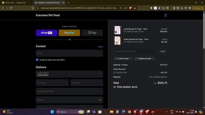Switch to the Verify Codes SimplyCodes tab
The width and height of the screenshot is (205, 115).
[15, 3]
